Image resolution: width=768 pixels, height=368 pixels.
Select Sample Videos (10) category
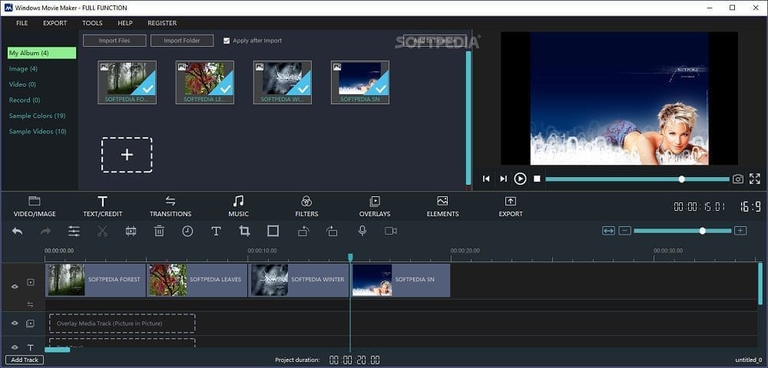pos(38,131)
